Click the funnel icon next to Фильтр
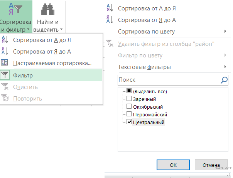This screenshot has width=233, height=178. (5, 76)
